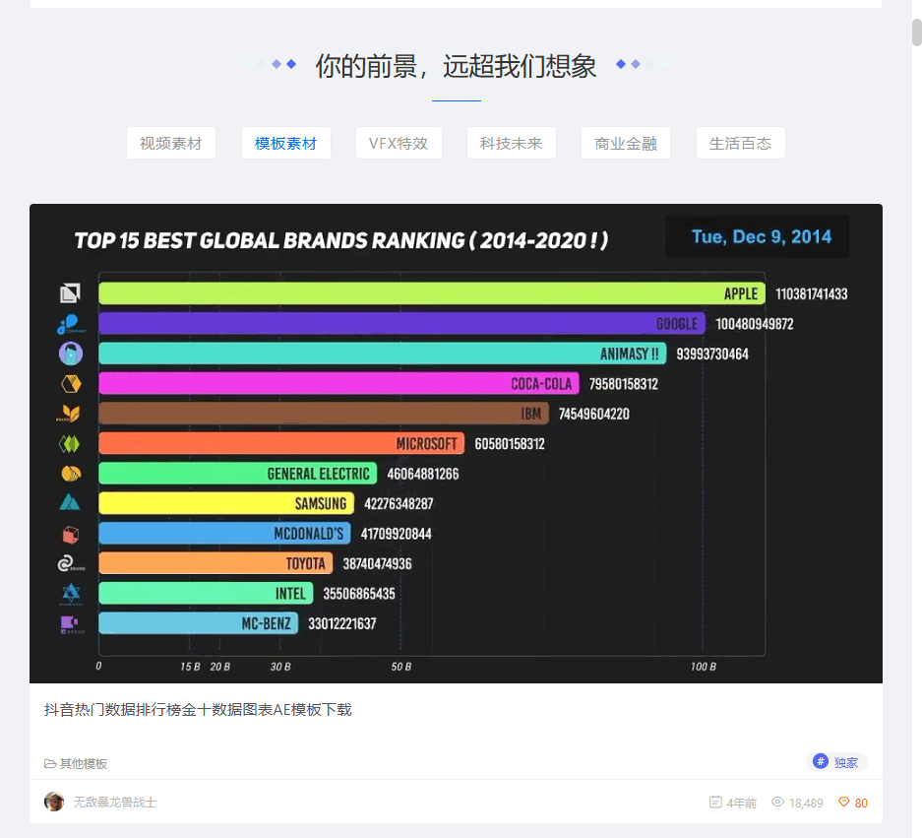Image resolution: width=922 pixels, height=838 pixels.
Task: Toggle the heart like showing 80
Action: click(844, 803)
